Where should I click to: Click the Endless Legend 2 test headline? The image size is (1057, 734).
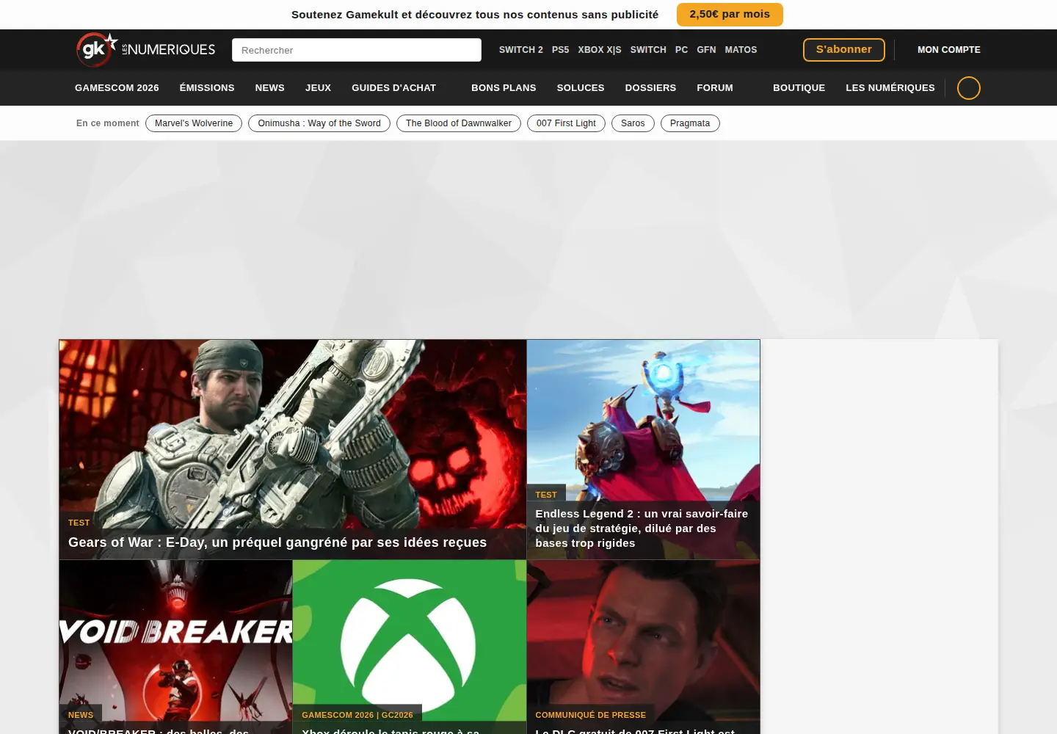click(x=642, y=528)
